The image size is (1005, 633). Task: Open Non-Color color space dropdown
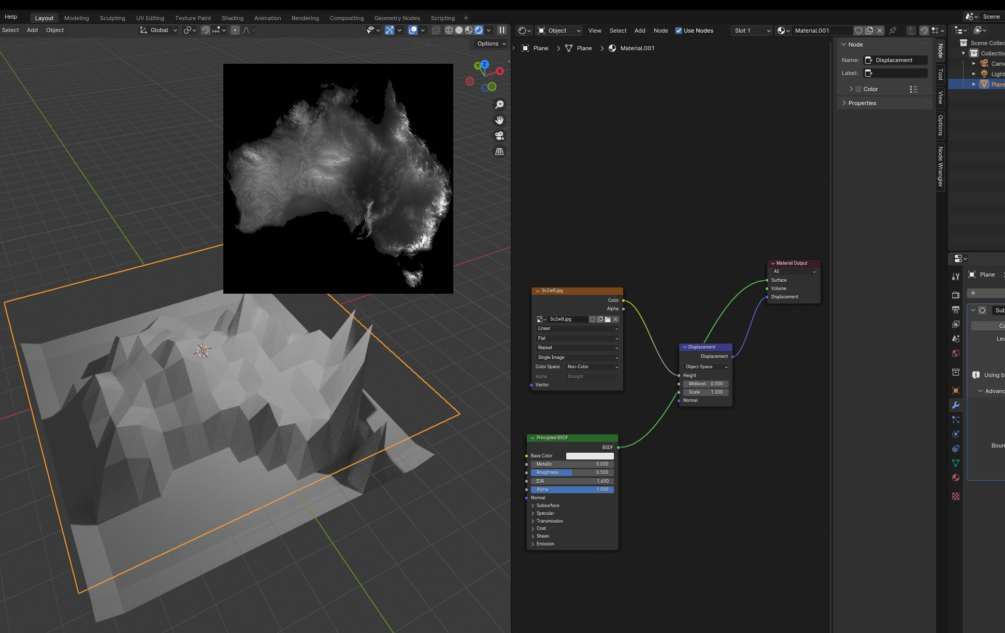click(592, 367)
